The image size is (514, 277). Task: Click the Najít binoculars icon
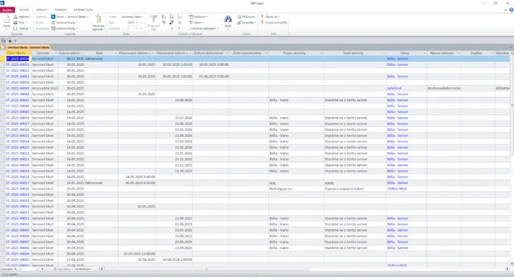[228, 19]
